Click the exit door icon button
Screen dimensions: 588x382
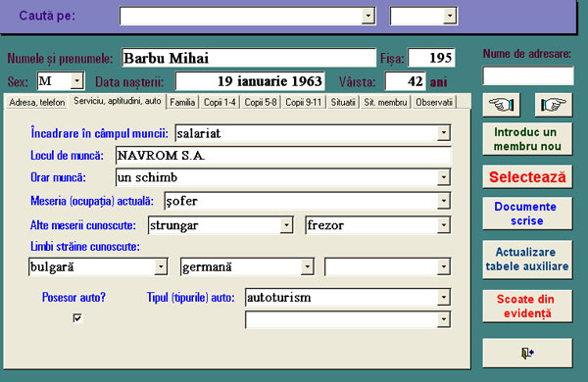point(527,353)
